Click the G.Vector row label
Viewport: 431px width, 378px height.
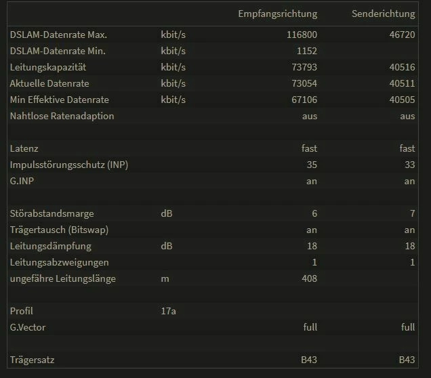point(28,327)
